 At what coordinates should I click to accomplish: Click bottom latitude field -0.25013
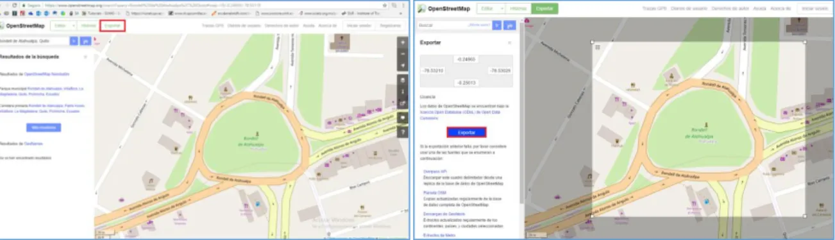[x=466, y=82]
